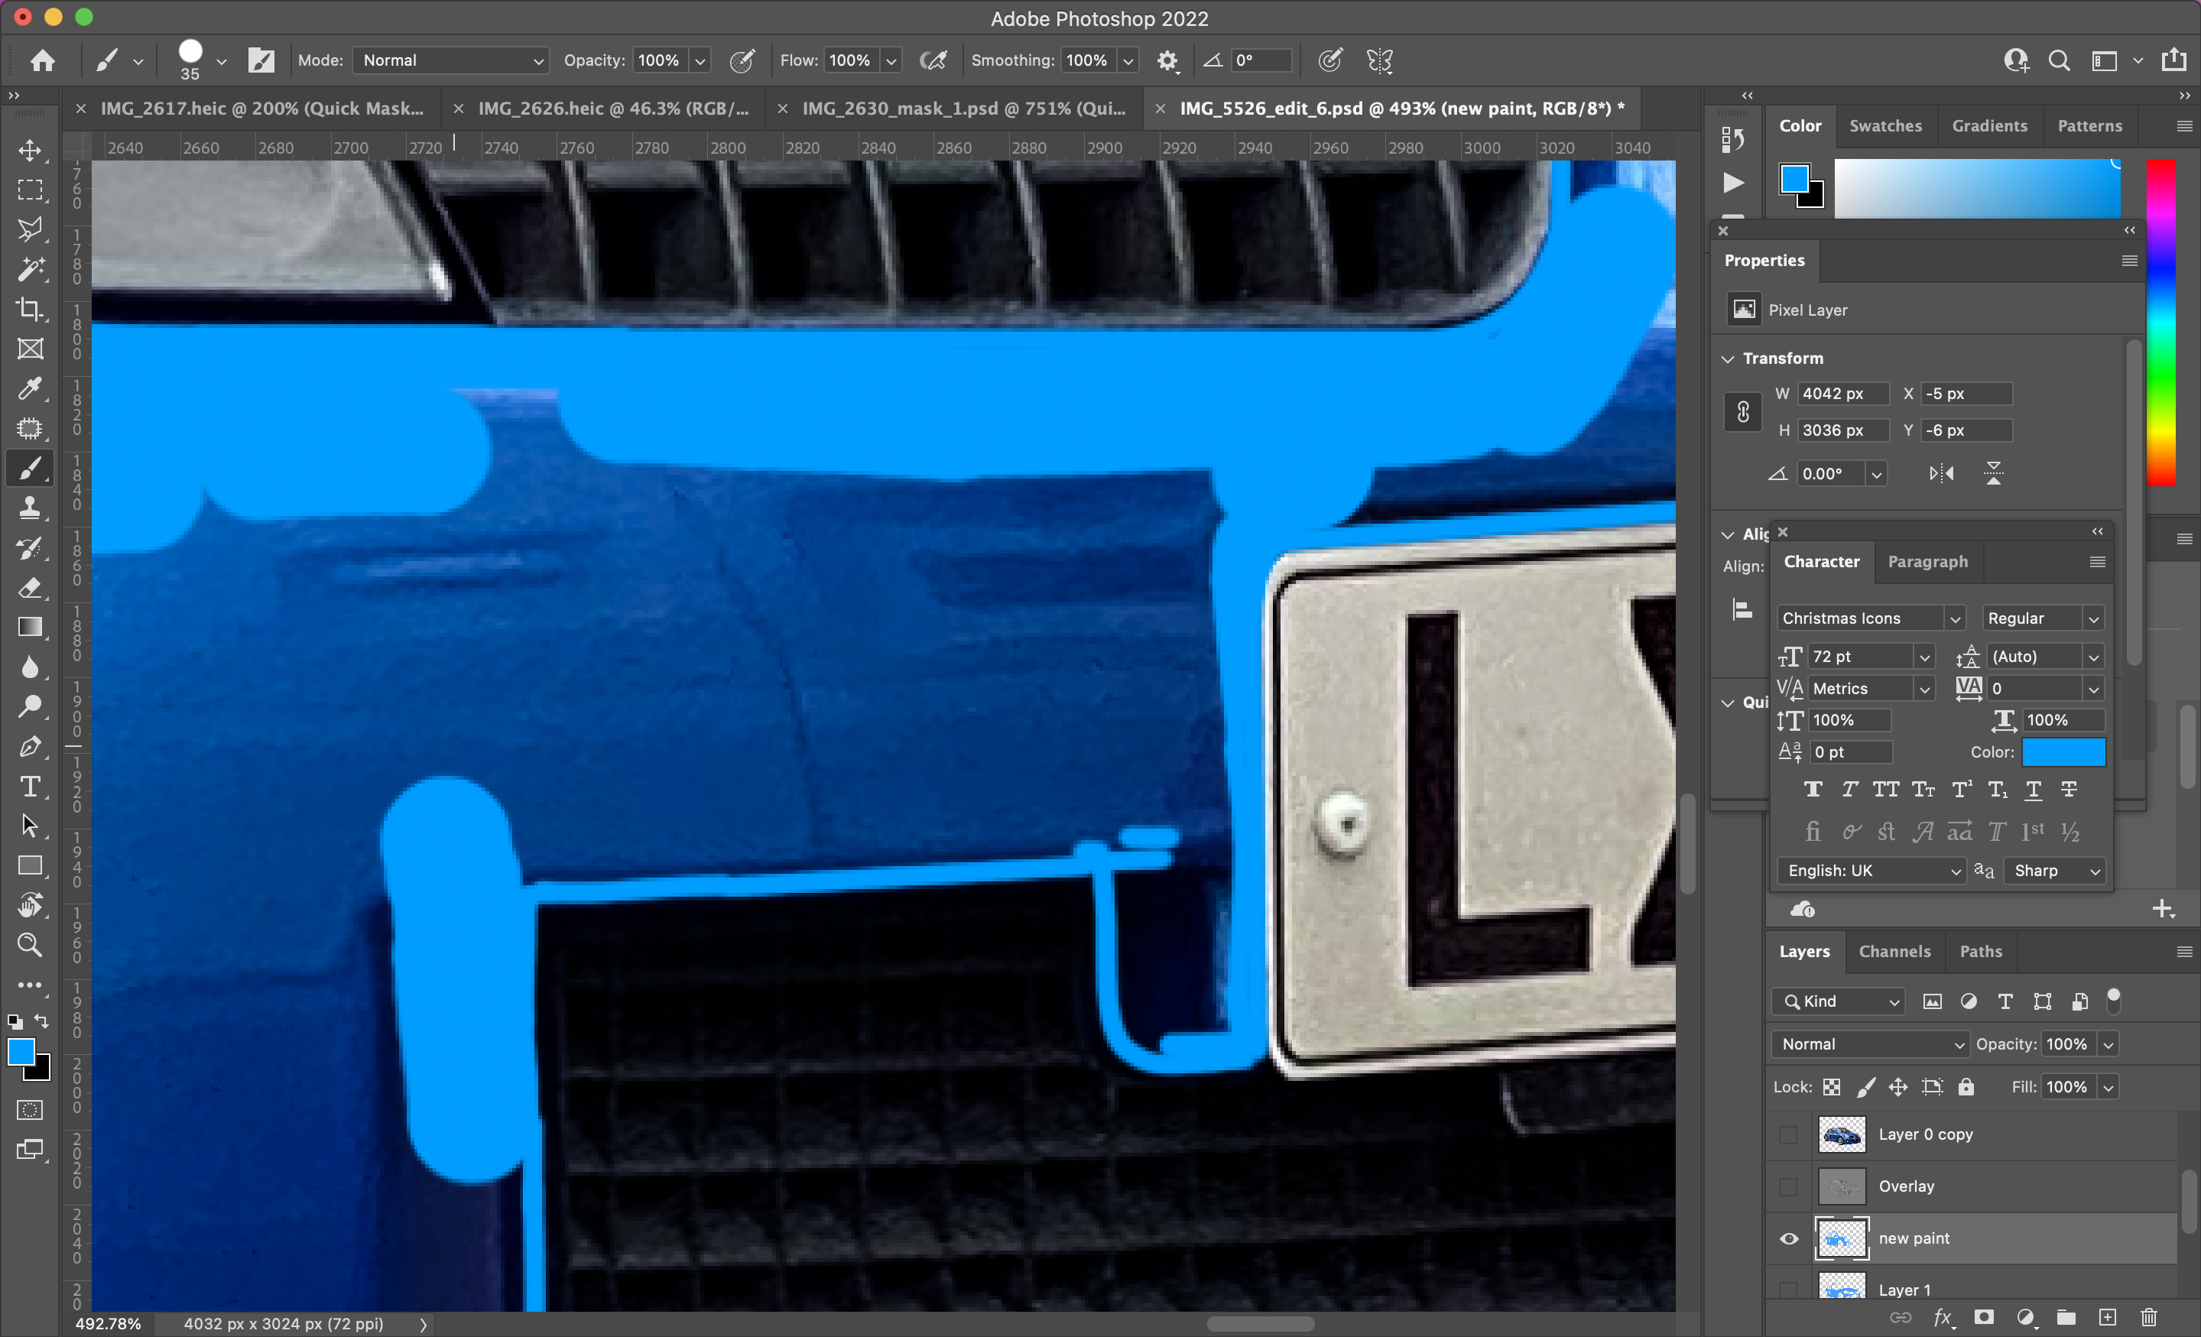Show the Overlay layer
This screenshot has width=2201, height=1337.
[1788, 1186]
